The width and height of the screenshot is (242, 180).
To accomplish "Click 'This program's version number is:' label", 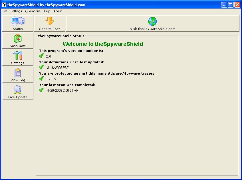I will click(x=71, y=51).
